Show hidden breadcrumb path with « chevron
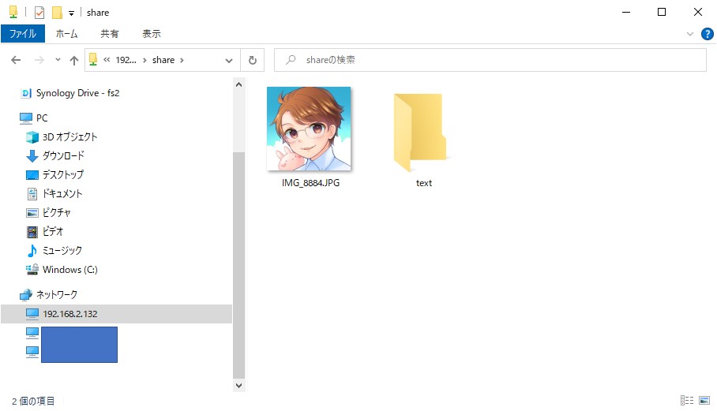Screen dimensions: 717x411 tap(107, 60)
